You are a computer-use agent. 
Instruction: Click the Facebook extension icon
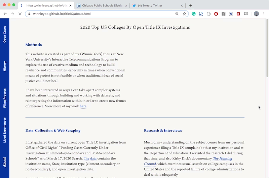[x=224, y=14]
